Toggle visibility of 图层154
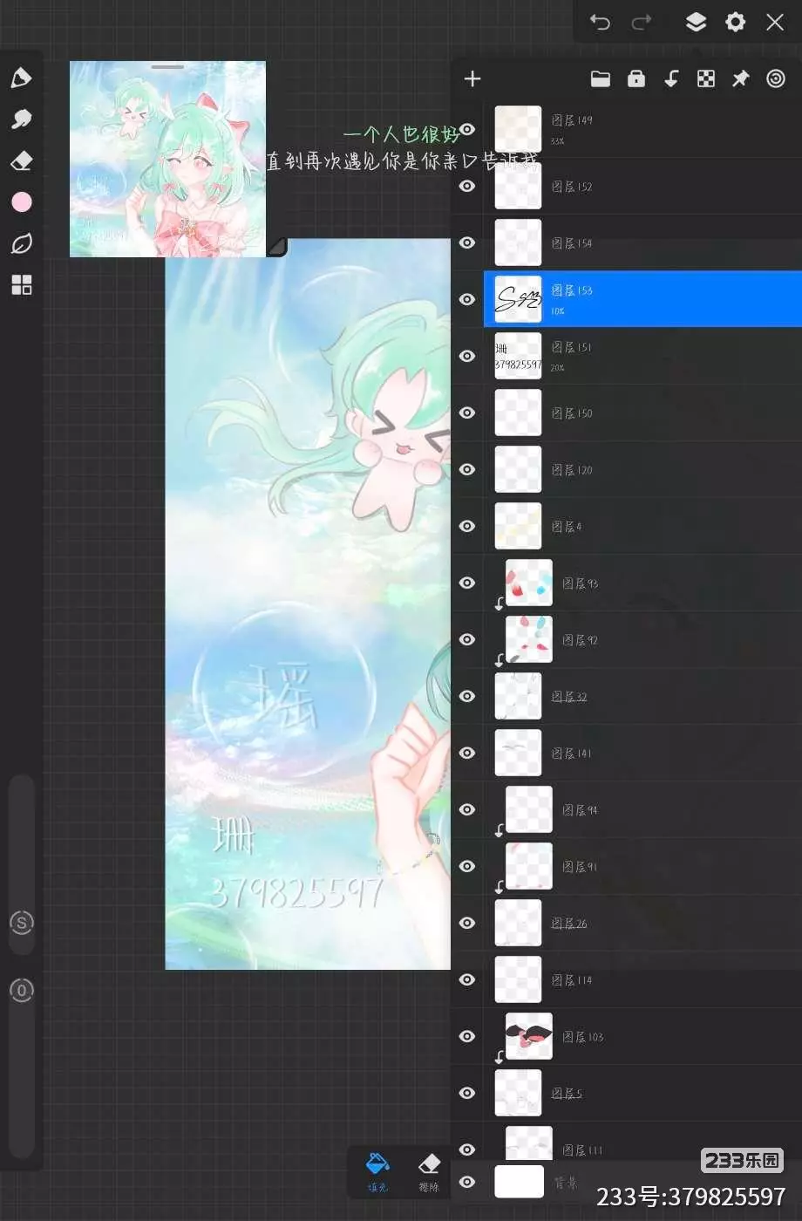The width and height of the screenshot is (802, 1221). click(x=467, y=242)
